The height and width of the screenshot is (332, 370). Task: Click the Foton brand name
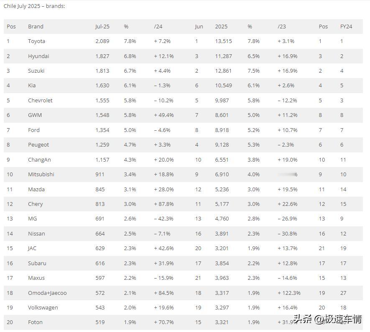click(x=35, y=322)
